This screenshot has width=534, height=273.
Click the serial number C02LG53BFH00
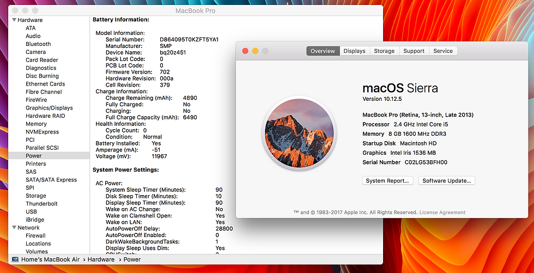(x=426, y=162)
